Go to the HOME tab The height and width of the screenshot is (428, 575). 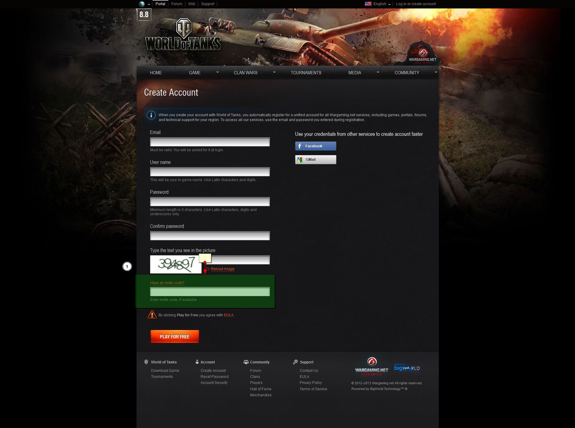pyautogui.click(x=156, y=72)
